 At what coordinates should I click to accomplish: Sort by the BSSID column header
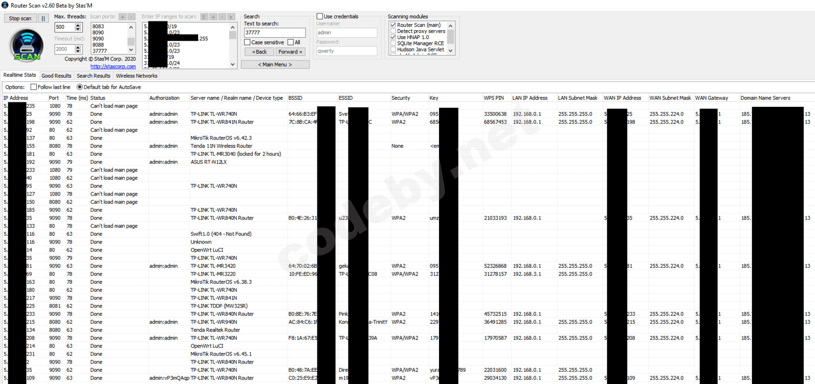[x=312, y=98]
